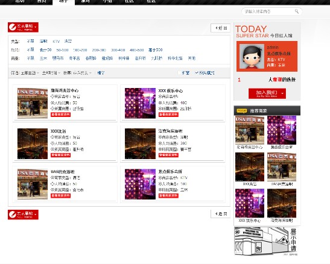
Task: Choose the 200-300 price range
Action: coord(99,50)
